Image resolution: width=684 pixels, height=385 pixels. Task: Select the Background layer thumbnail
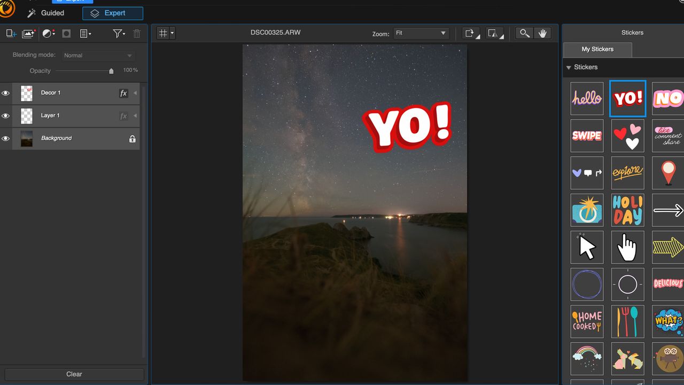tap(27, 138)
